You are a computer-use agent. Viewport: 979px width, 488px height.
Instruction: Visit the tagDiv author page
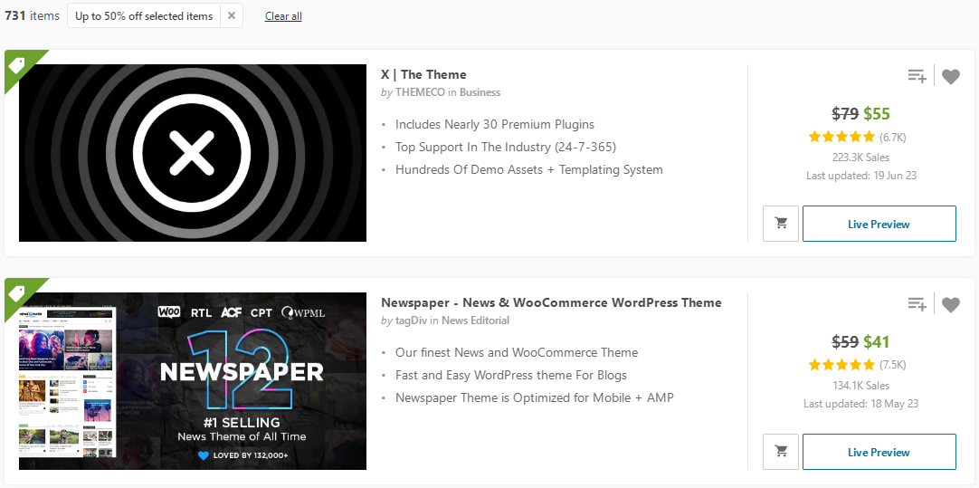[x=410, y=321]
